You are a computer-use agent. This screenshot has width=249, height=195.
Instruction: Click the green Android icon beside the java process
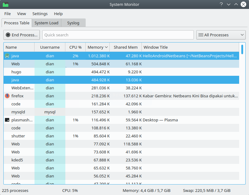[x=7, y=56]
